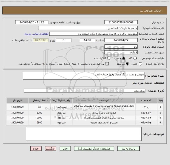Click the کد خدمت column header
Screen dimensions: 170x165
146,100
